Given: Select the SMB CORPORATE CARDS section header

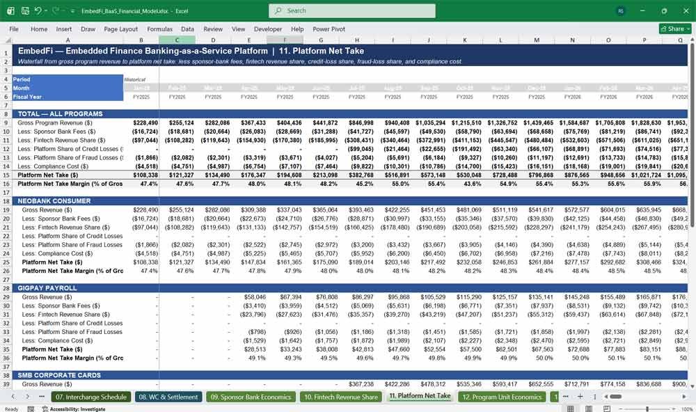Looking at the screenshot, I should point(59,375).
